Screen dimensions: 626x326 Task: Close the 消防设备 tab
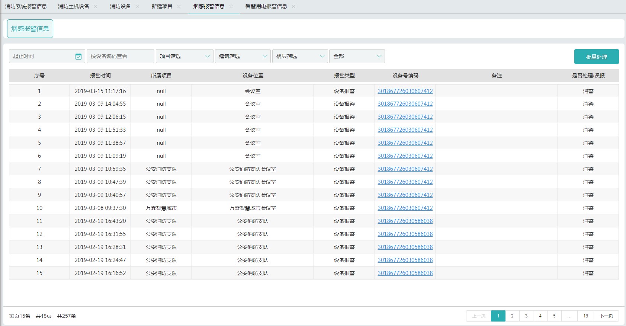pos(137,7)
